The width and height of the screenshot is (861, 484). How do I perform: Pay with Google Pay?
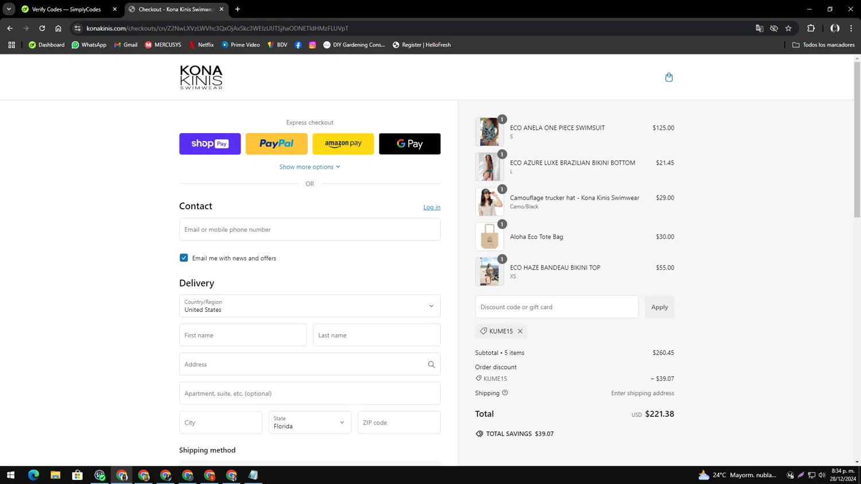pos(410,144)
